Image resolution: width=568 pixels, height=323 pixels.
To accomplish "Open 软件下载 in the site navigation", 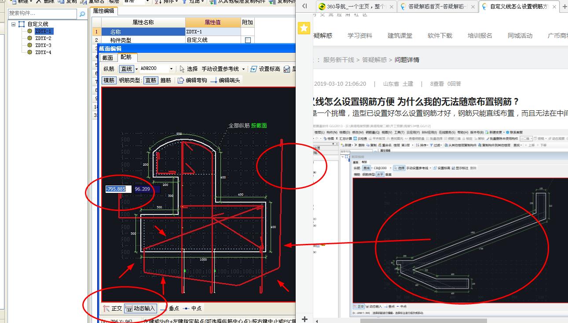I will (x=440, y=36).
